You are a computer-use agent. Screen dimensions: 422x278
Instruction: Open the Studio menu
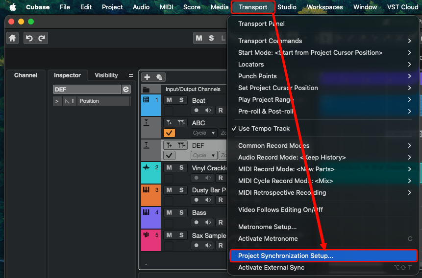(287, 7)
